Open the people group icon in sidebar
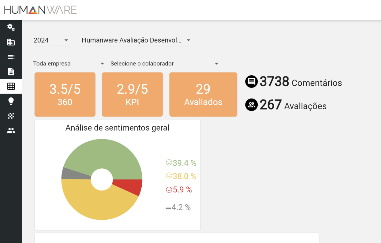 coord(11,131)
